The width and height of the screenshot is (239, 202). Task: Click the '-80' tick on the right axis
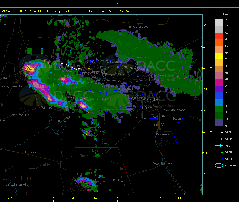pyautogui.click(x=205, y=25)
